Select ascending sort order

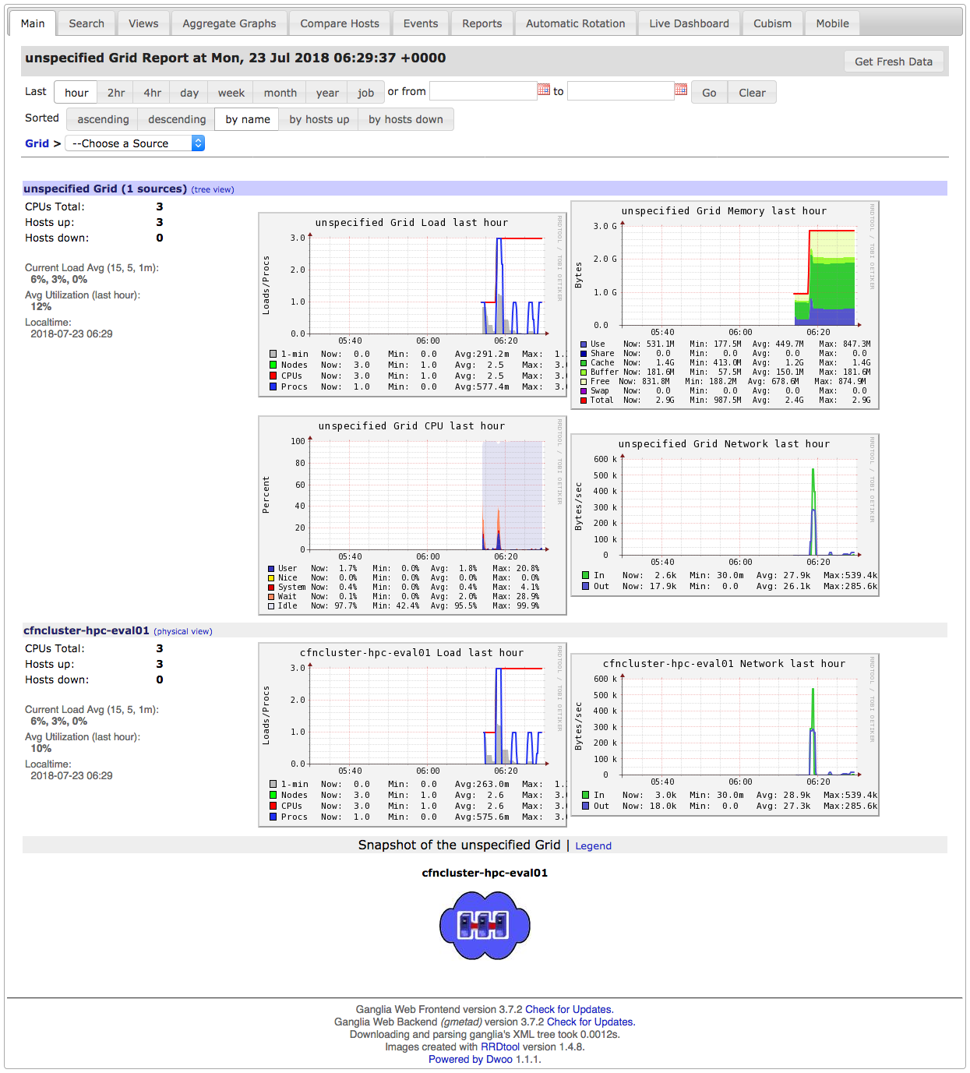[101, 118]
